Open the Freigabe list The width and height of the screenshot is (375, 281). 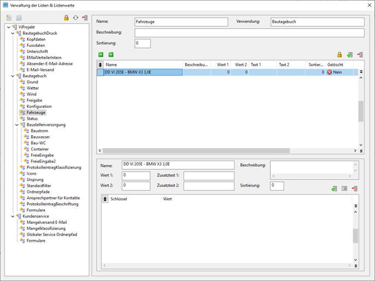point(34,100)
